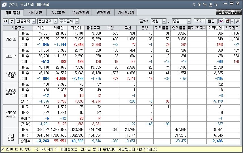Click the 사모펀드 column header

point(232,28)
